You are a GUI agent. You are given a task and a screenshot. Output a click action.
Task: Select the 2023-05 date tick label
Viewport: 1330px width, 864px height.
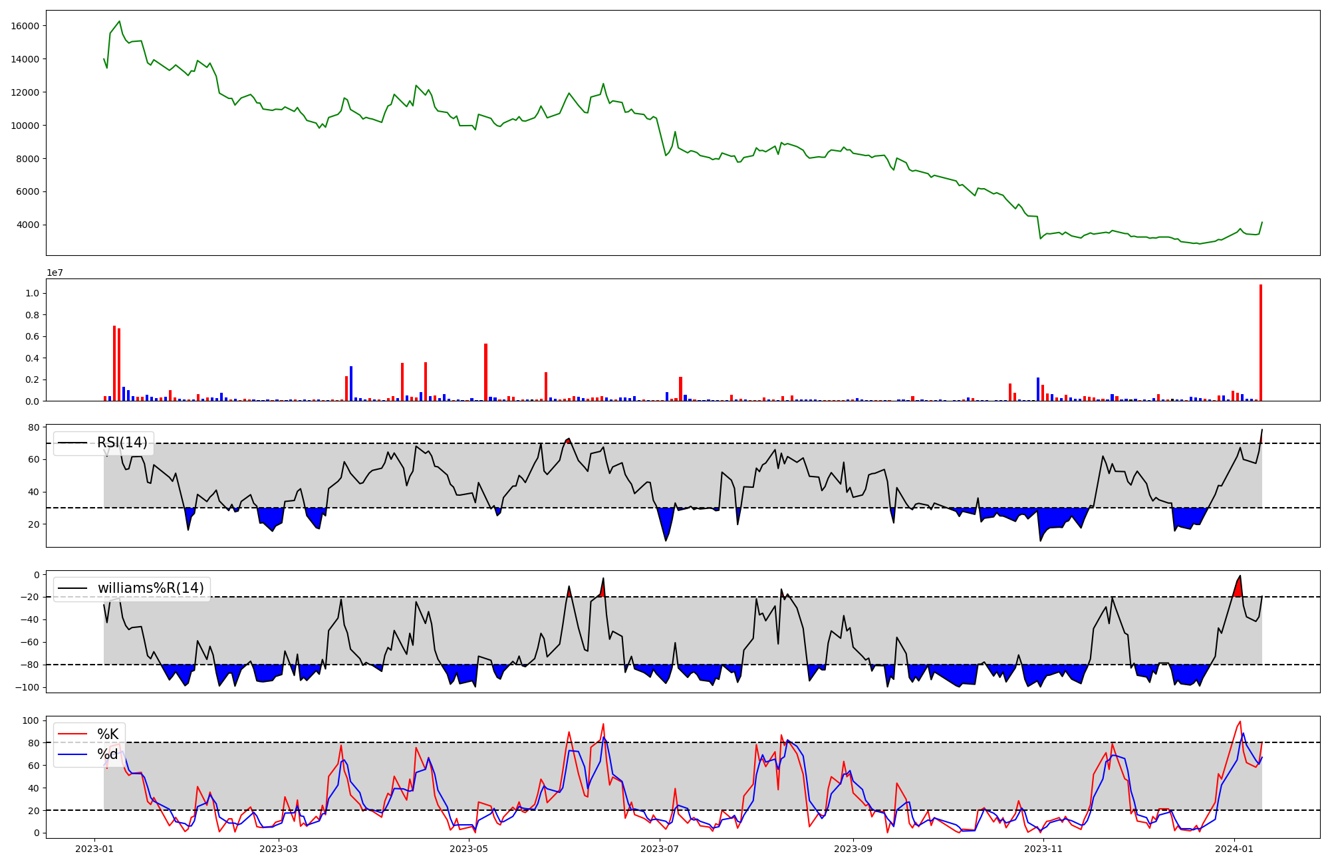(469, 849)
